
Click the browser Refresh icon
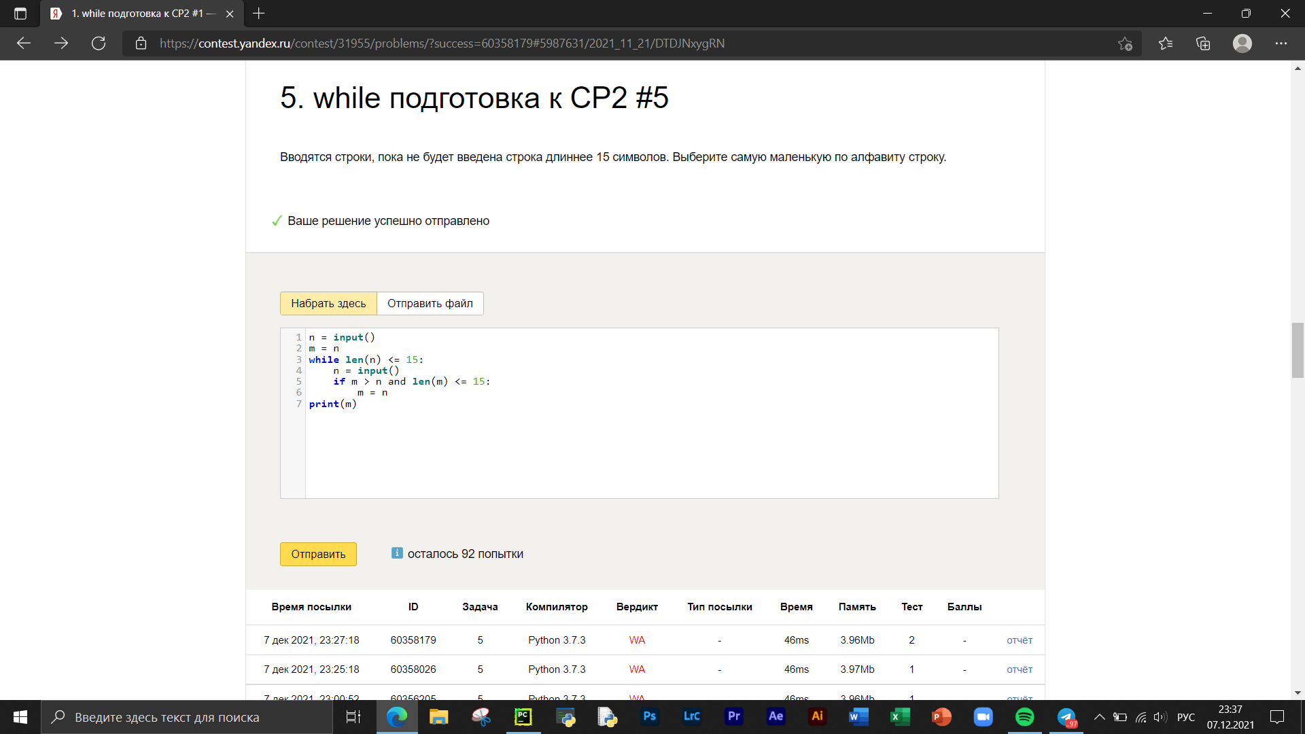coord(99,43)
